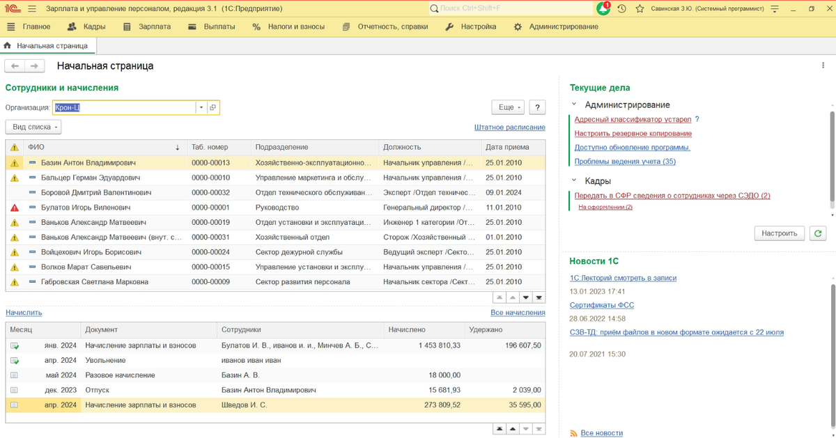
Task: Open the three-dot page options menu
Action: click(x=823, y=65)
